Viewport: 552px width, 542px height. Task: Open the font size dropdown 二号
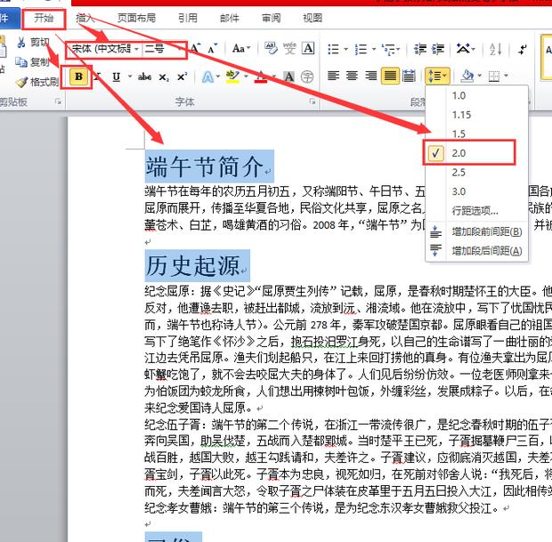pos(166,48)
